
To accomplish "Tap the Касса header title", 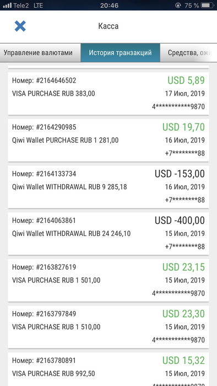I will click(109, 26).
